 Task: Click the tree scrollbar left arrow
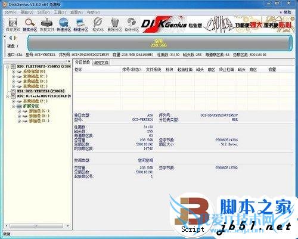pos(7,226)
